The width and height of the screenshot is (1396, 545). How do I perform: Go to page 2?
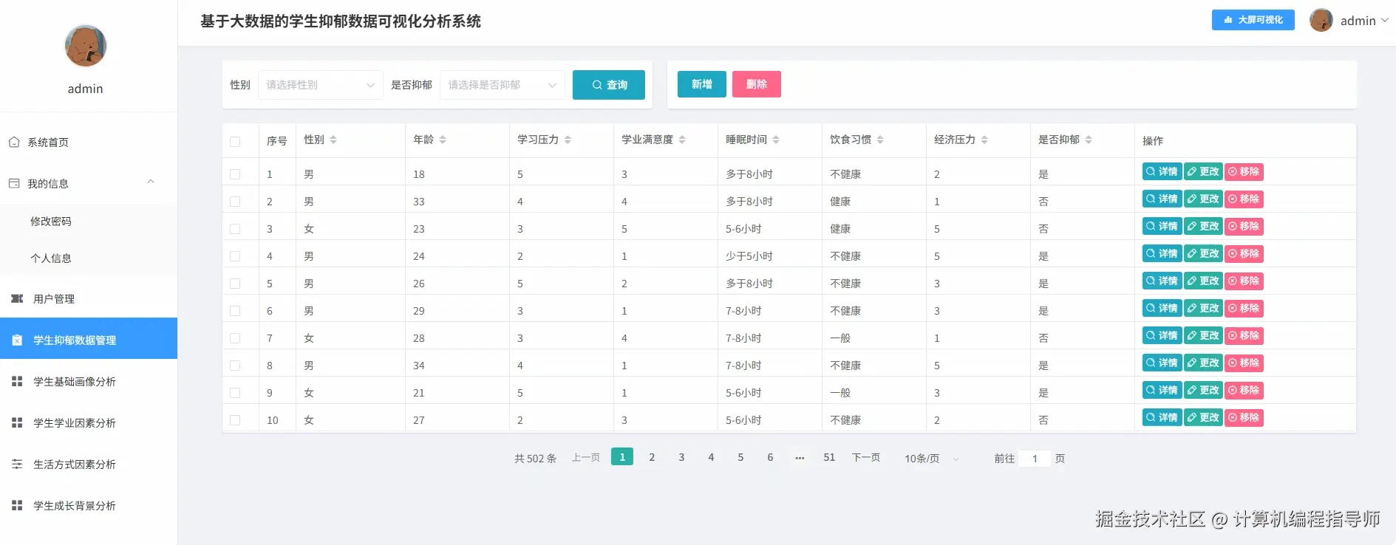(652, 457)
